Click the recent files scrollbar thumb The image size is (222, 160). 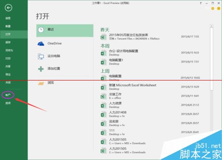click(x=212, y=59)
